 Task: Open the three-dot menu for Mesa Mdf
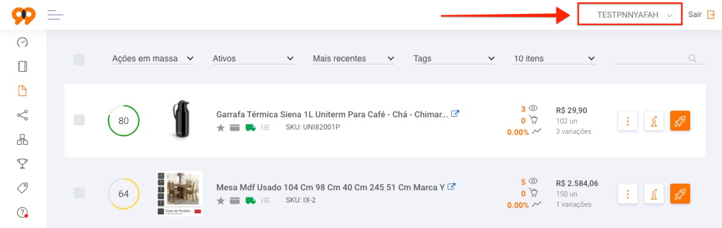(x=627, y=193)
